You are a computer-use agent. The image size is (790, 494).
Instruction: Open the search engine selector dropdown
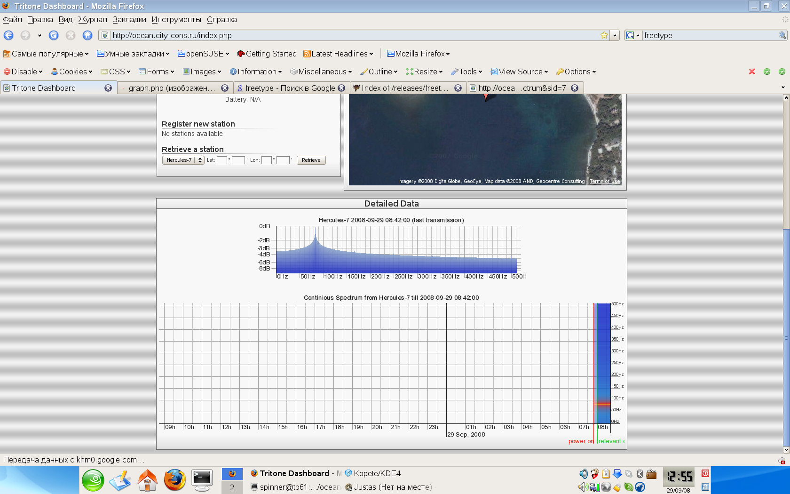633,35
